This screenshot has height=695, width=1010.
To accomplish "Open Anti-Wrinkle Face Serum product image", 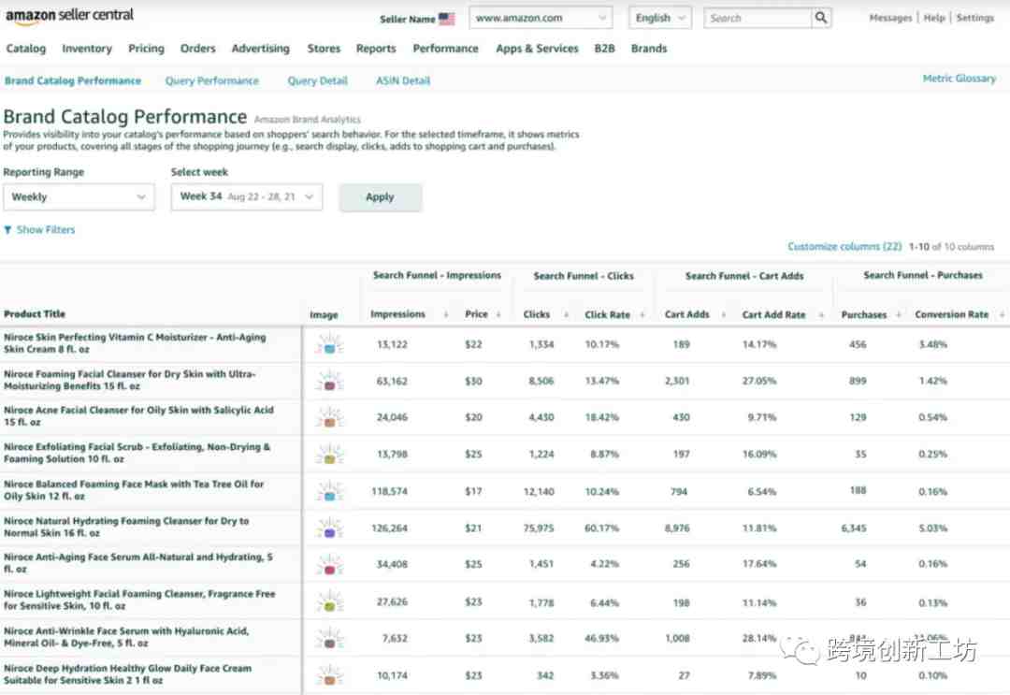I will click(x=329, y=639).
